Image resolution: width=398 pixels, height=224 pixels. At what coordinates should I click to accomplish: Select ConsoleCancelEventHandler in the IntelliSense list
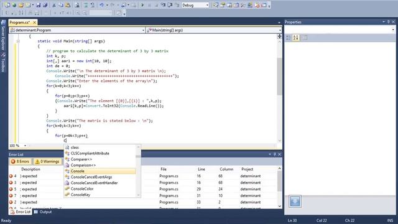(99, 183)
